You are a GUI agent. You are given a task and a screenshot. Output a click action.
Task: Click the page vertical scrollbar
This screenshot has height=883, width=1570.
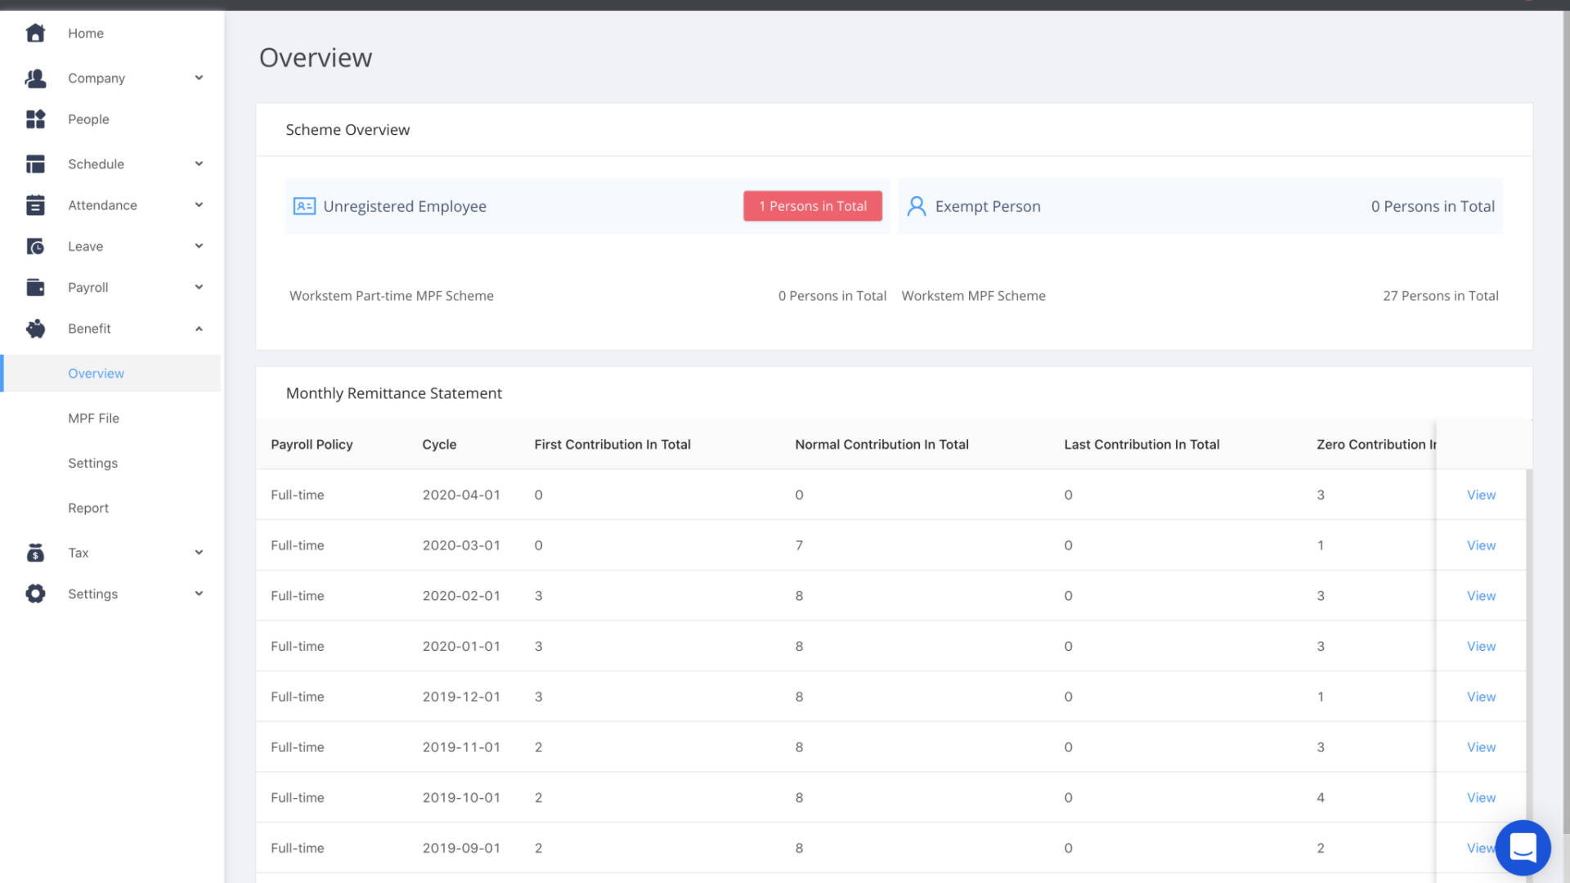pos(1565,409)
